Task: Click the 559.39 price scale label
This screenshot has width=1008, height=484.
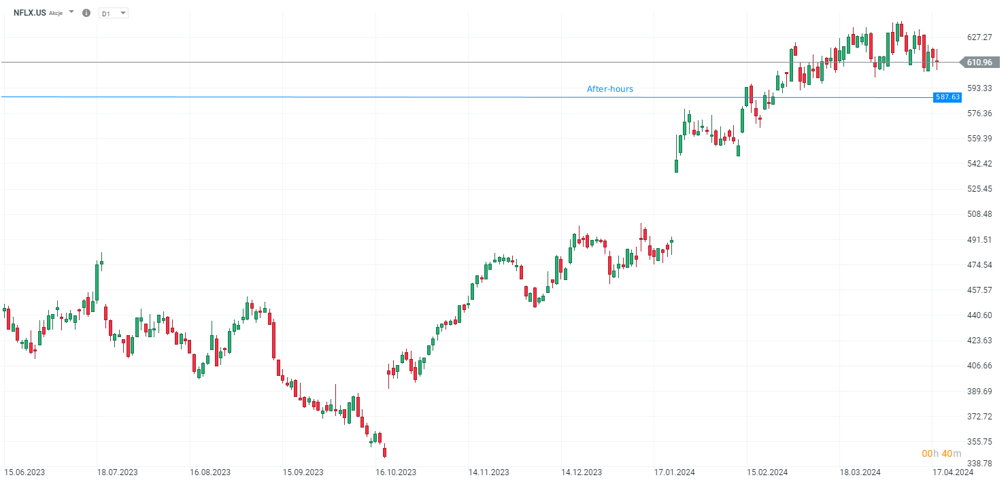Action: 979,139
